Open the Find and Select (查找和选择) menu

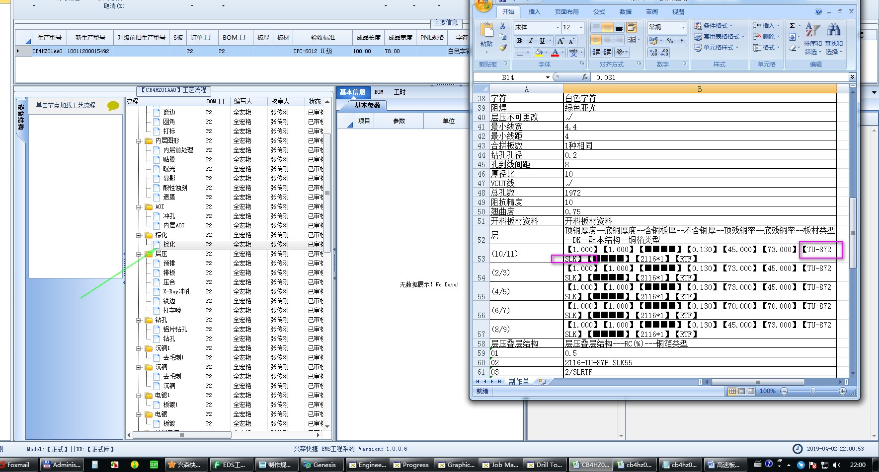tap(833, 38)
